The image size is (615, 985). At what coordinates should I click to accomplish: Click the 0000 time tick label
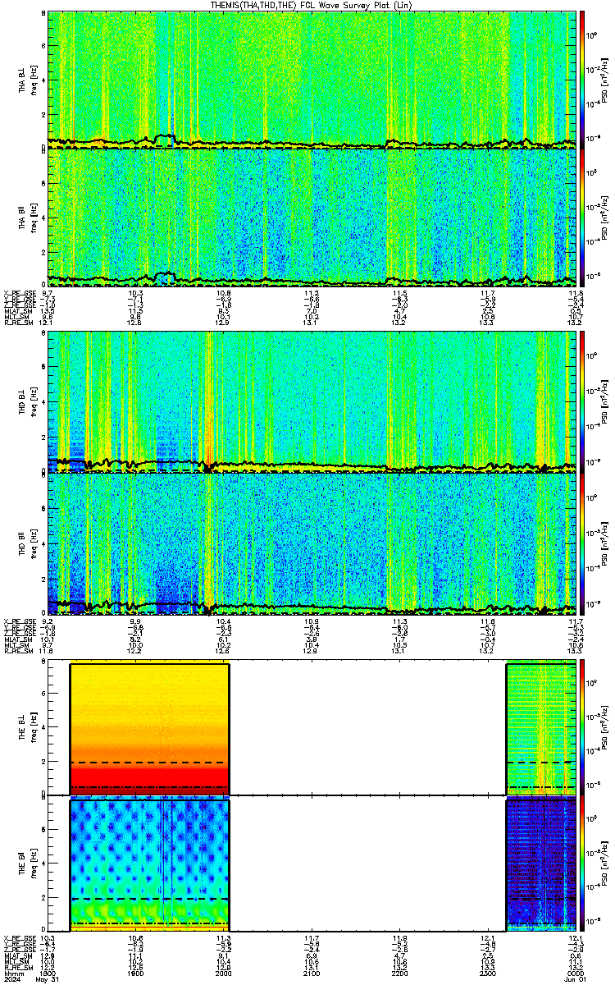click(x=576, y=972)
